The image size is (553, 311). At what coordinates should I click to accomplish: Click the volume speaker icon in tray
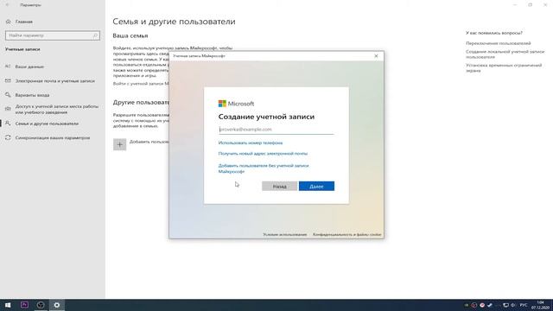(x=513, y=305)
